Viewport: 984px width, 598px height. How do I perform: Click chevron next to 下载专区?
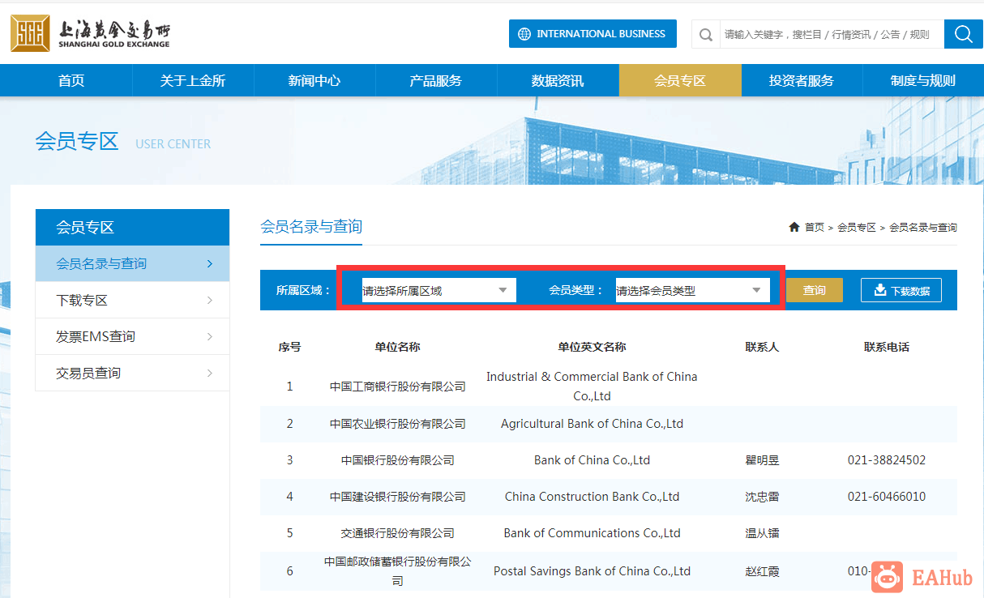click(x=210, y=300)
